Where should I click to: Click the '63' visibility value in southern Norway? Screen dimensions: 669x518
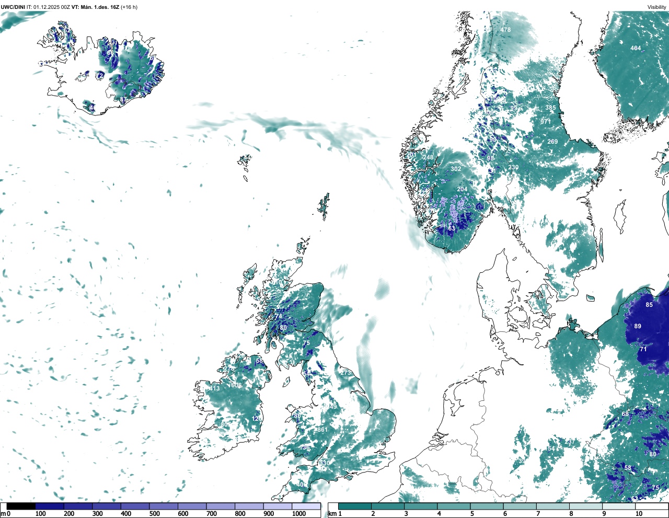coord(452,228)
